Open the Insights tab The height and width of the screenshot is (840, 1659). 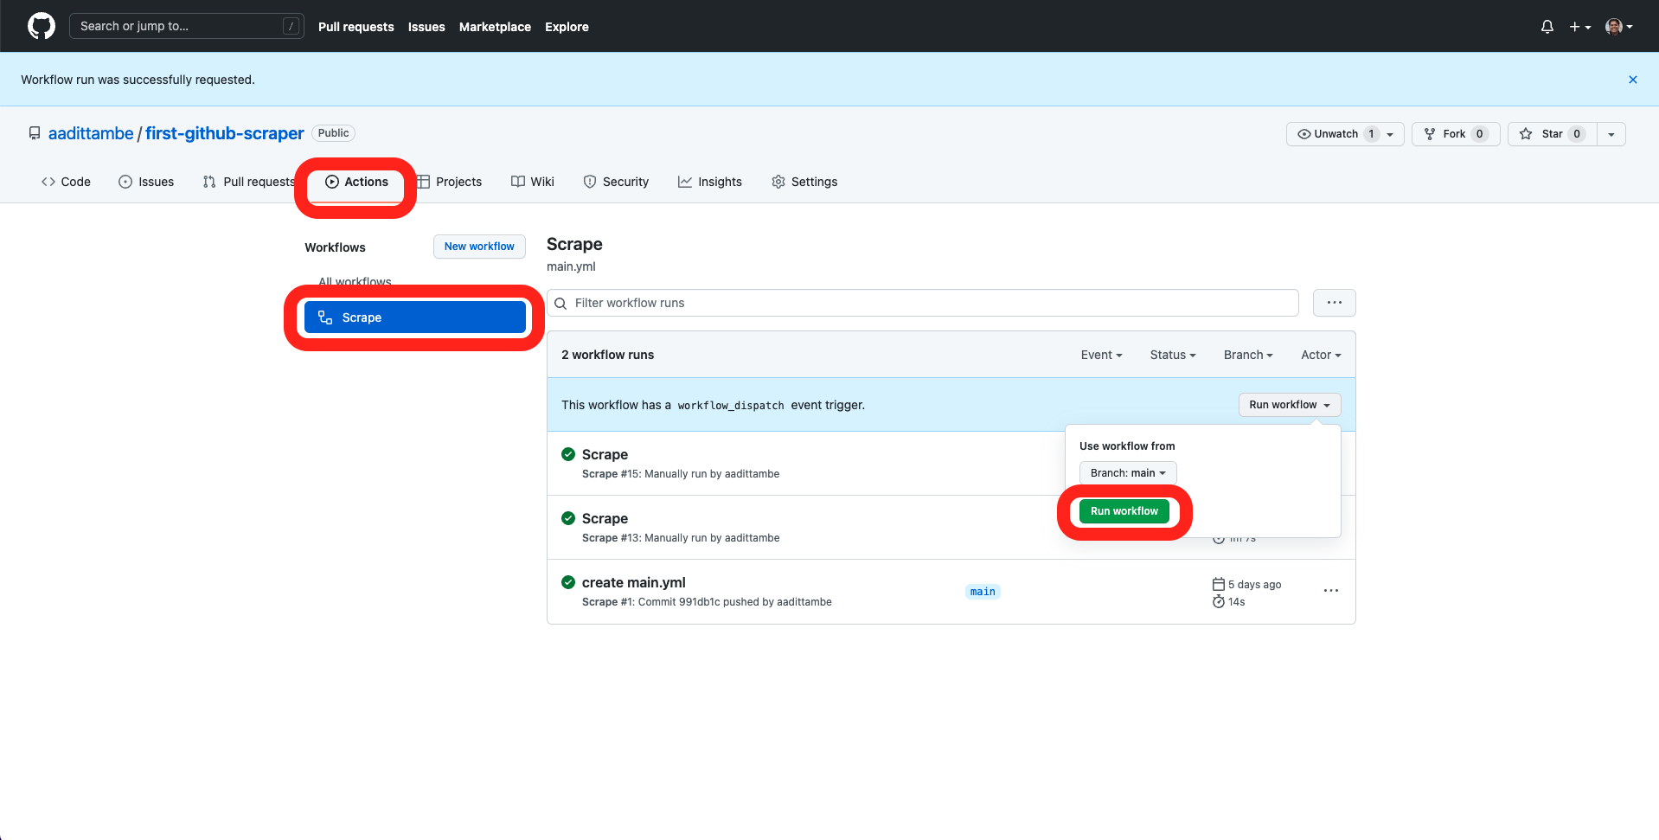[710, 182]
